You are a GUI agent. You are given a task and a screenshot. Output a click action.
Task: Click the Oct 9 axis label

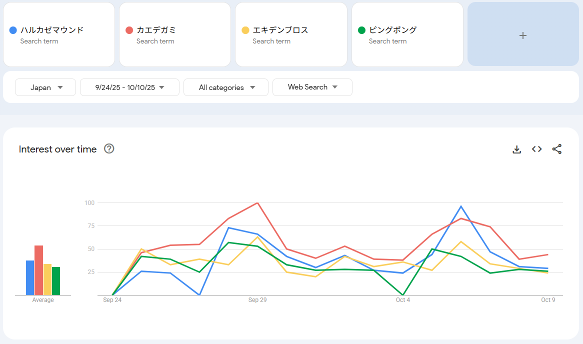coord(548,299)
